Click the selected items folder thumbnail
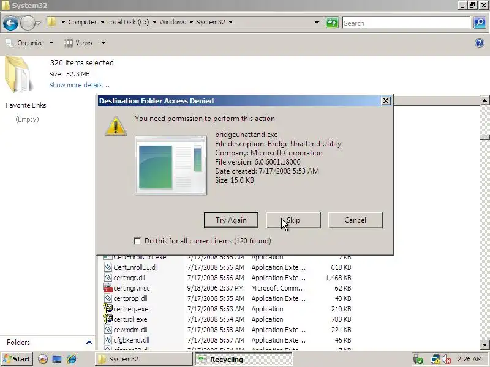The image size is (490, 367). pos(19,74)
